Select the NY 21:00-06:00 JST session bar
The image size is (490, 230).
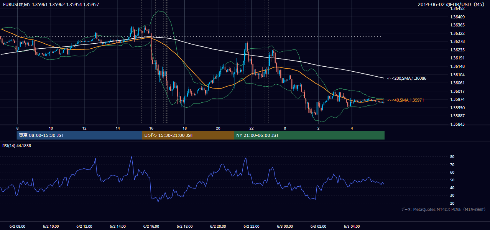point(309,135)
